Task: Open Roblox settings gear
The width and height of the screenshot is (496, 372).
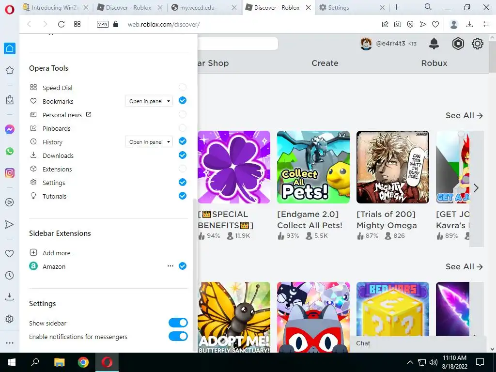Action: (477, 44)
